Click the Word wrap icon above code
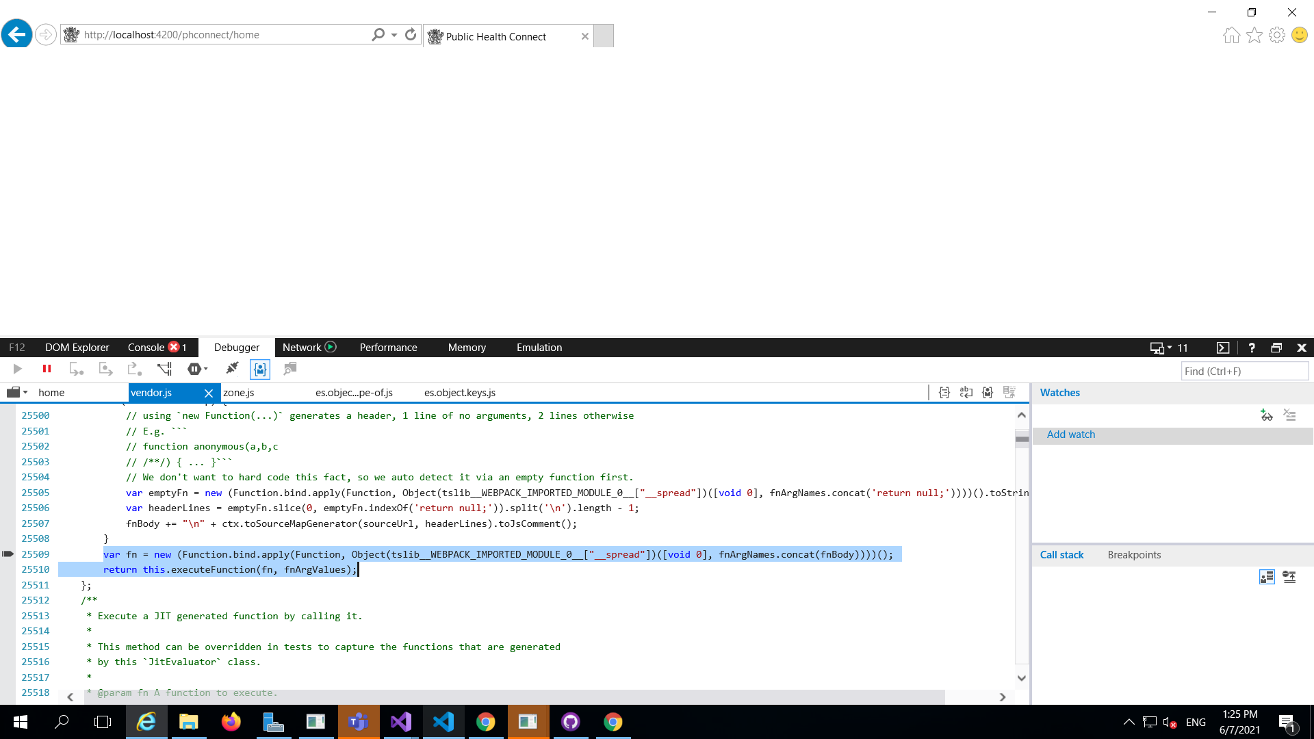1314x739 pixels. [966, 392]
